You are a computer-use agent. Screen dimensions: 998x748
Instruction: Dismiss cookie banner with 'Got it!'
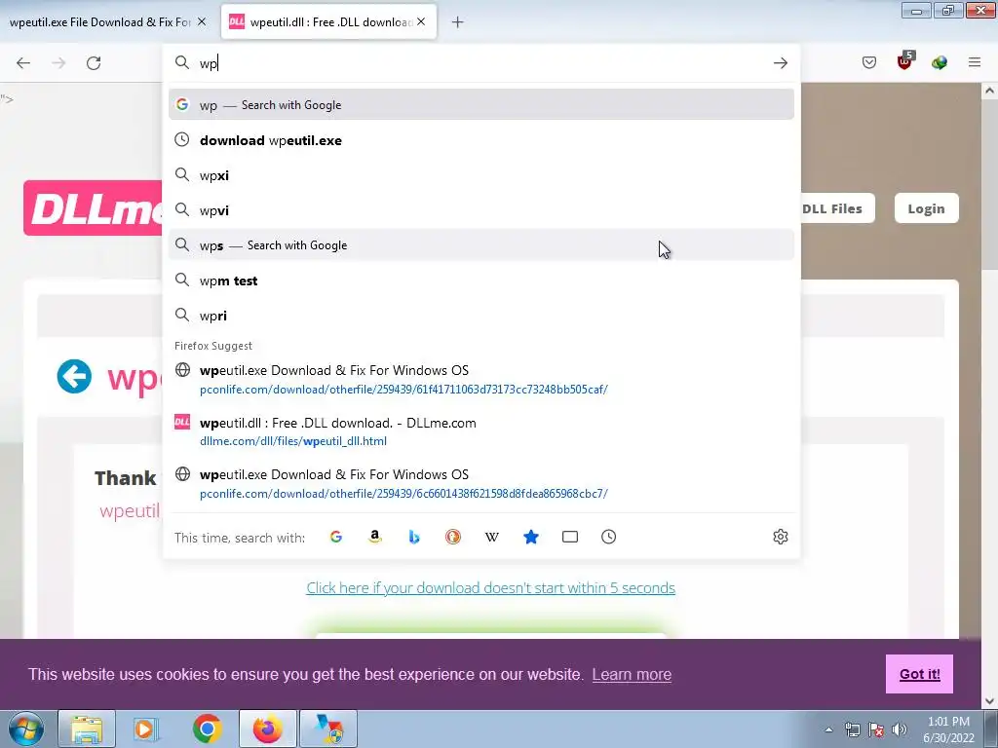coord(919,674)
